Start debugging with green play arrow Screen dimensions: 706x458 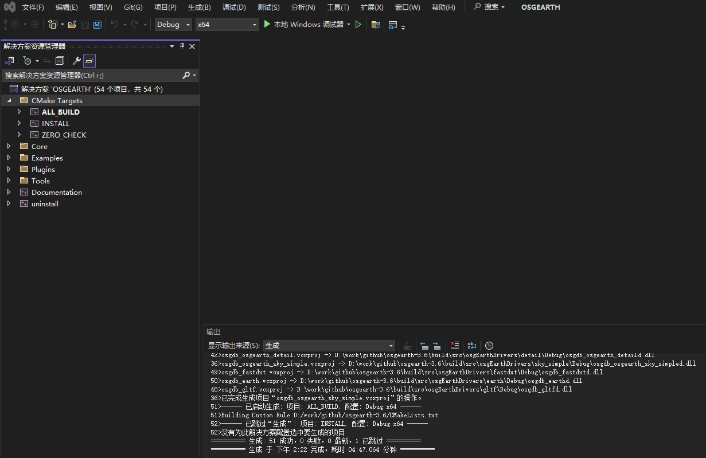[x=267, y=24]
